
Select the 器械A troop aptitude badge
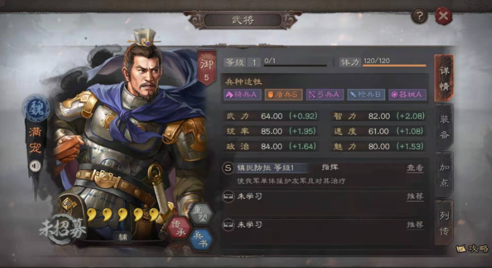407,95
